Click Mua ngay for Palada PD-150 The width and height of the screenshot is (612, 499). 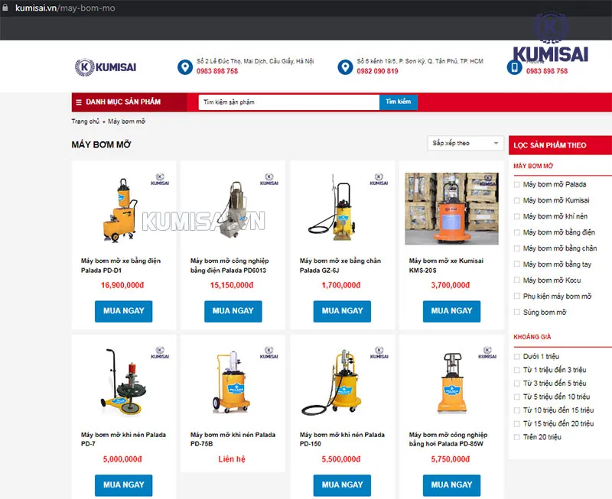[x=342, y=485]
